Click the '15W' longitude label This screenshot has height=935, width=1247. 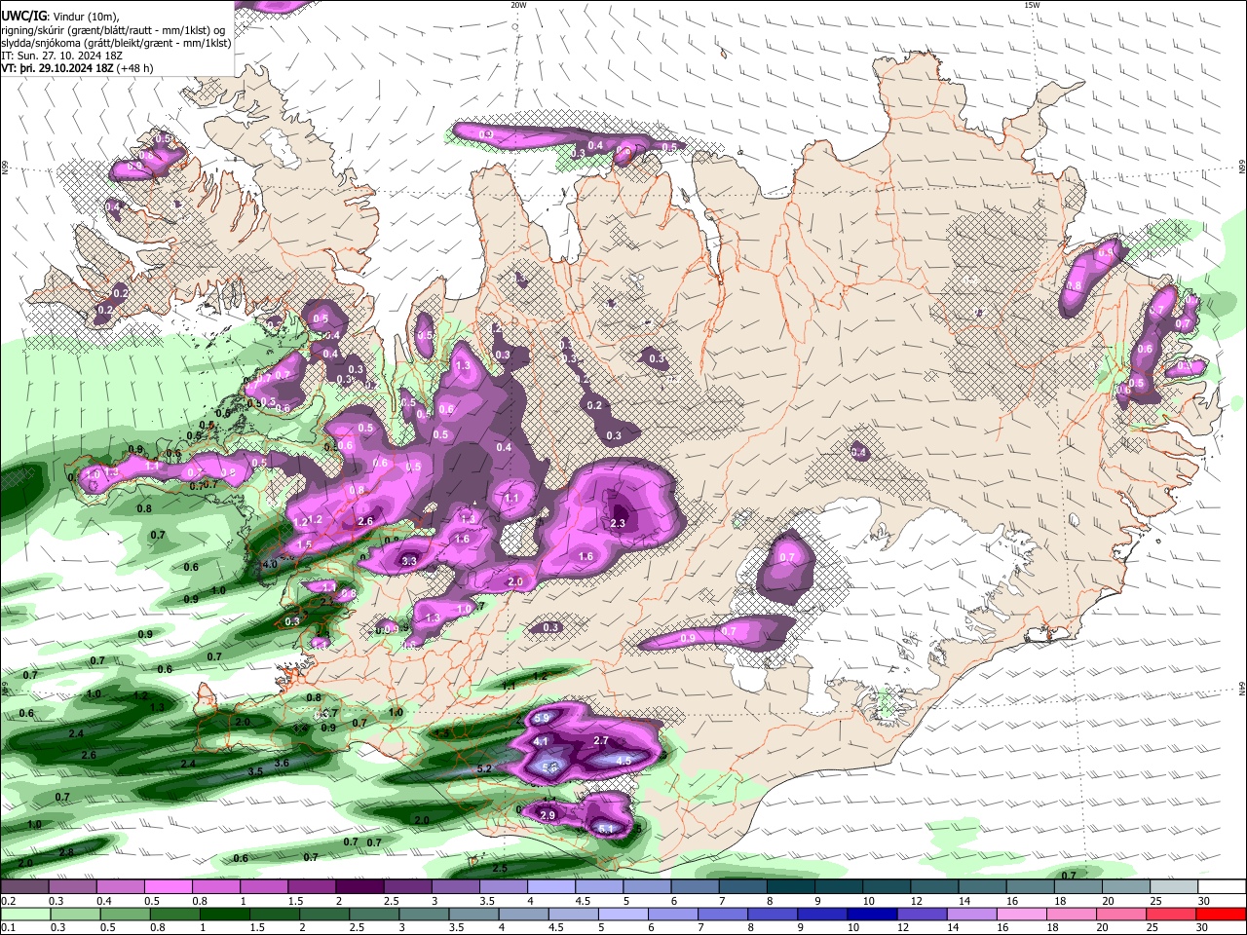(1032, 5)
